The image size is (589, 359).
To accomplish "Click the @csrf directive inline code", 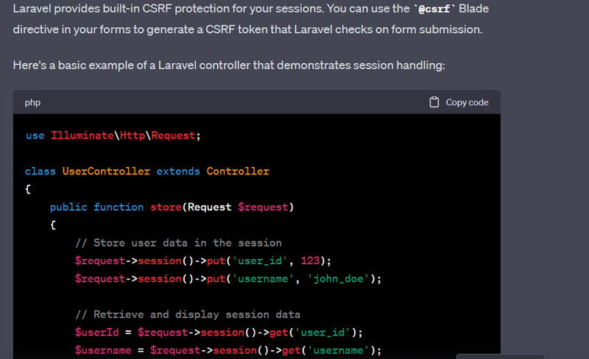I will click(x=434, y=9).
